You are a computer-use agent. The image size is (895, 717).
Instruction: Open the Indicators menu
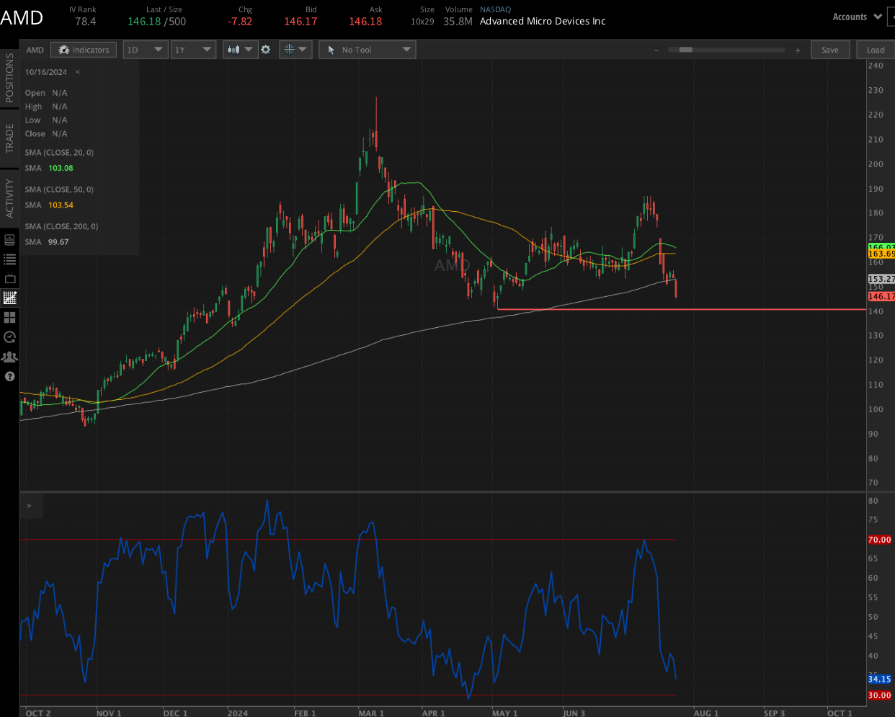click(83, 50)
